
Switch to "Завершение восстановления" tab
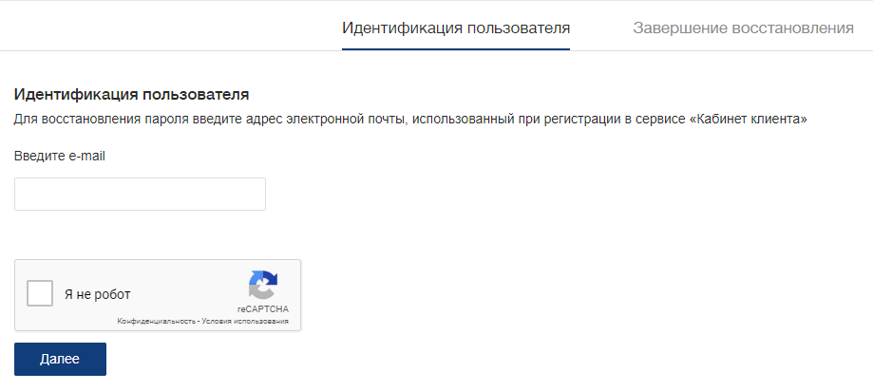[x=743, y=28]
